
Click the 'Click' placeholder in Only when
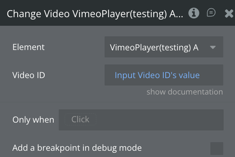80,120
